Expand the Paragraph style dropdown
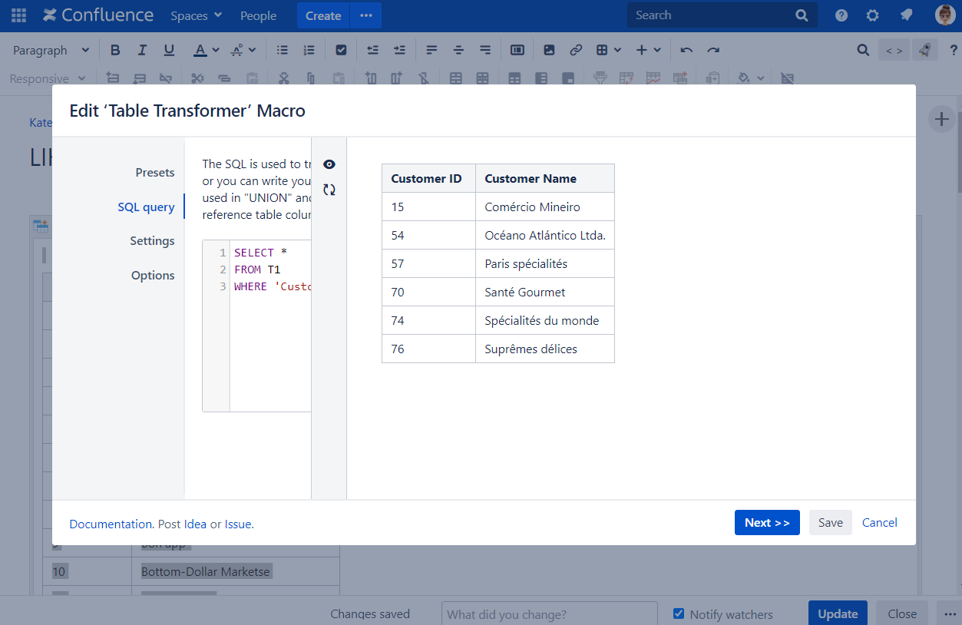Image resolution: width=962 pixels, height=625 pixels. [51, 51]
